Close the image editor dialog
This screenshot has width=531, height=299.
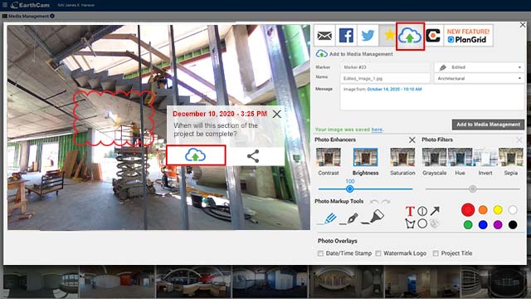pyautogui.click(x=523, y=25)
